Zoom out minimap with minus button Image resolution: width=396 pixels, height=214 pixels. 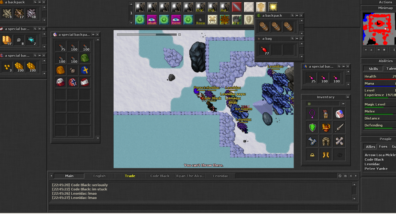coord(378,50)
